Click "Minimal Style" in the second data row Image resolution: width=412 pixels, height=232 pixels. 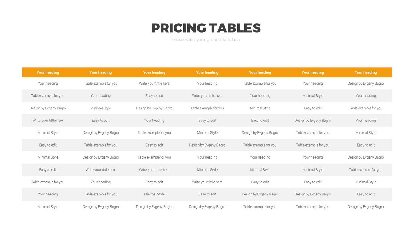tap(313, 96)
